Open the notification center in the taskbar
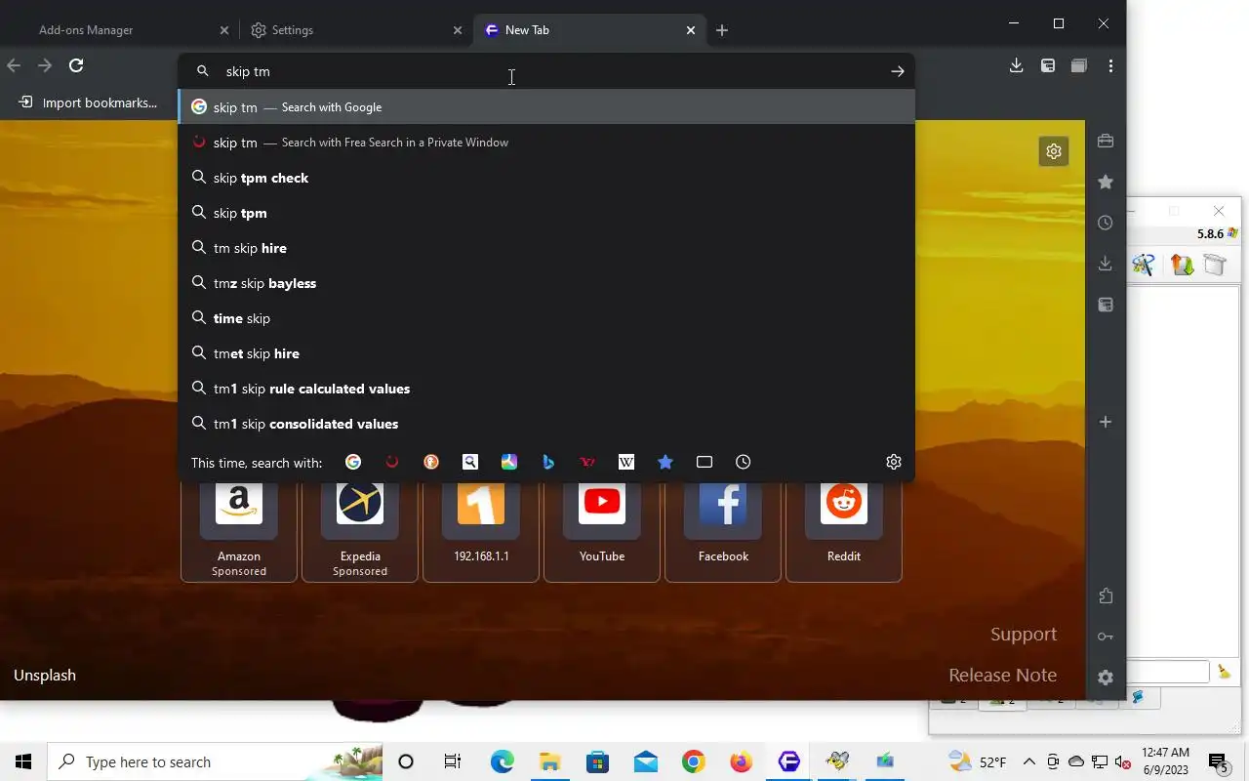Viewport: 1249px width, 781px height. (1218, 761)
